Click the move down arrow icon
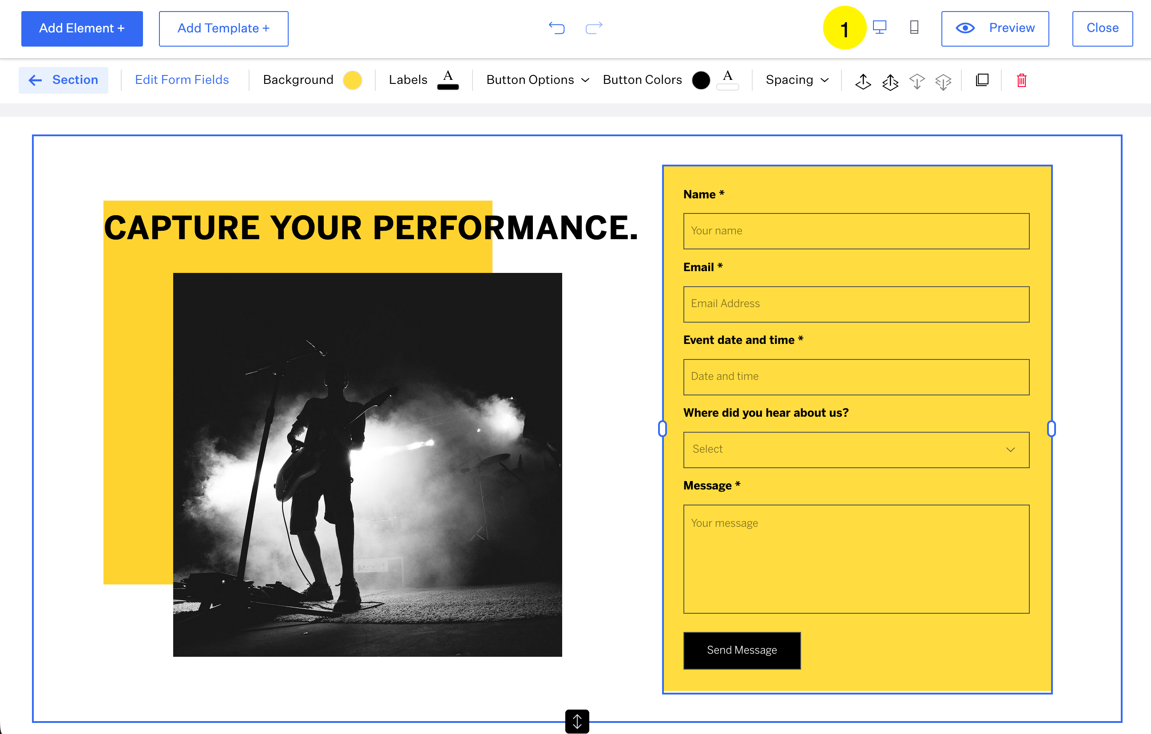 click(917, 81)
